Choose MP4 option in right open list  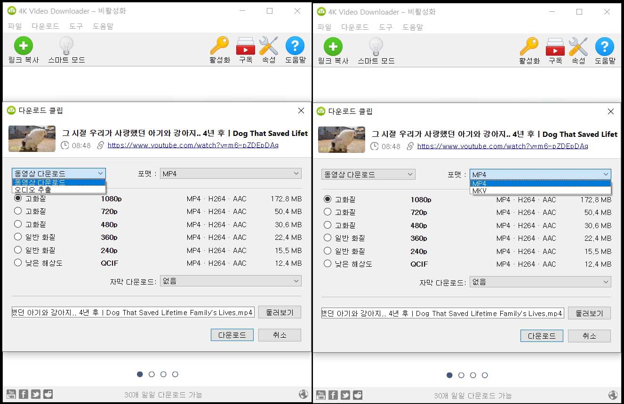coord(540,183)
